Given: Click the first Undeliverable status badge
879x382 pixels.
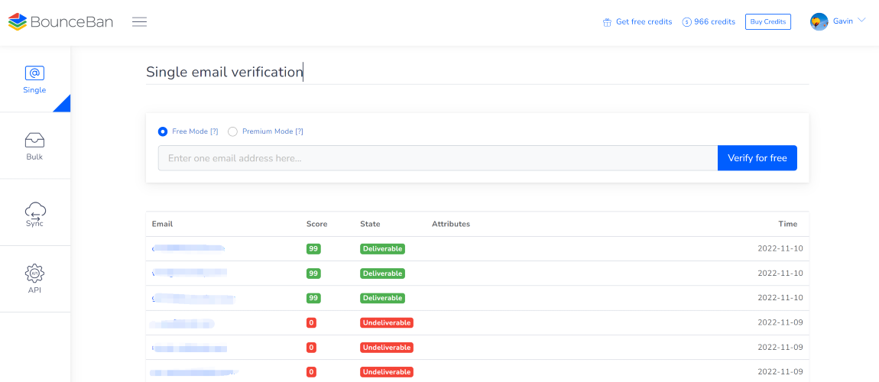Looking at the screenshot, I should point(387,322).
